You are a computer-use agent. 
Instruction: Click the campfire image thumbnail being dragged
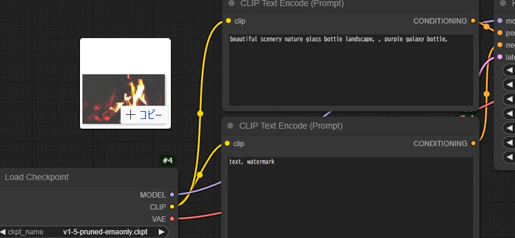point(124,99)
